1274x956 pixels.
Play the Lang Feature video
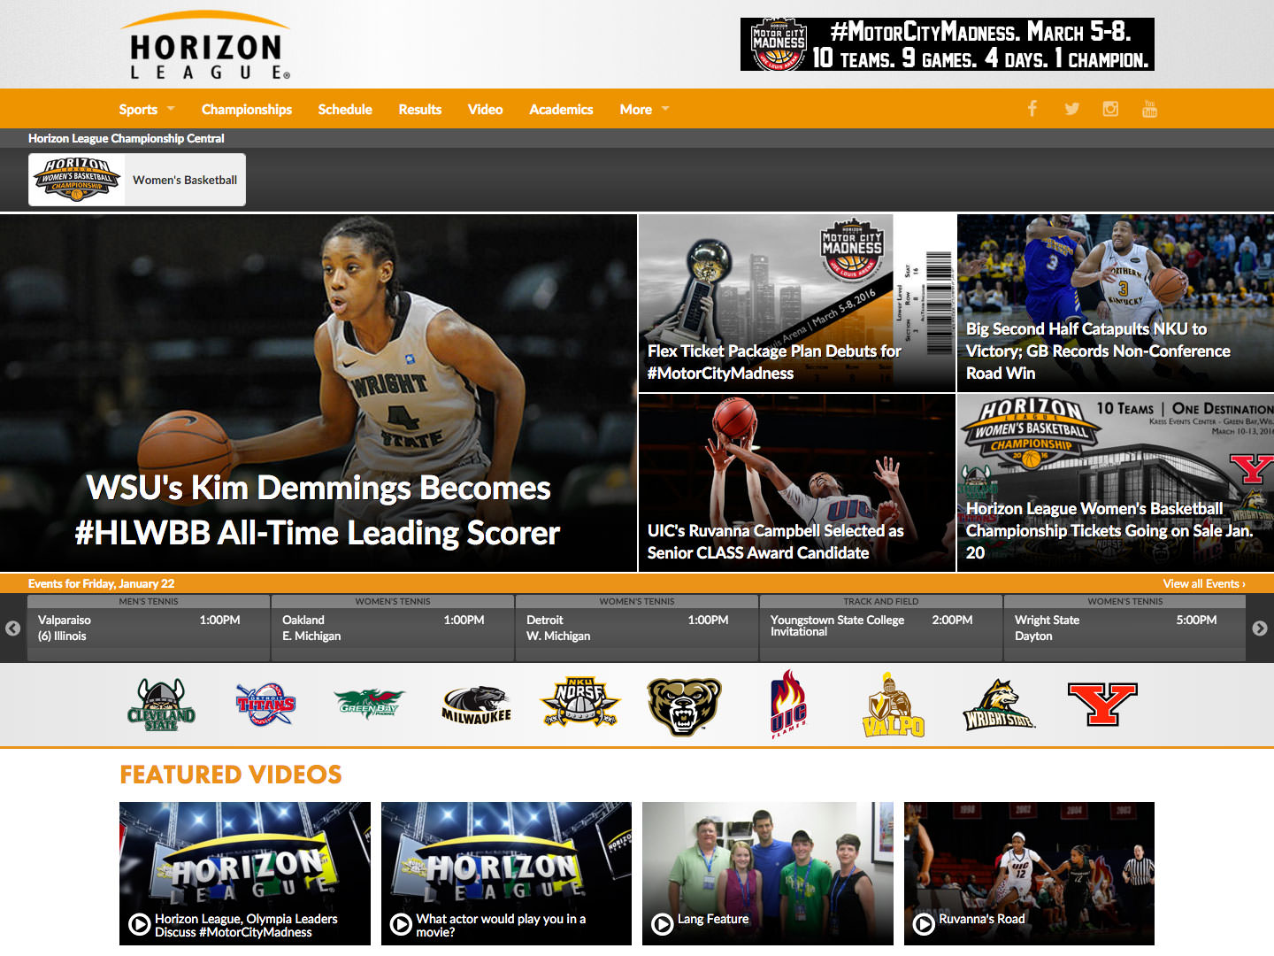point(662,925)
